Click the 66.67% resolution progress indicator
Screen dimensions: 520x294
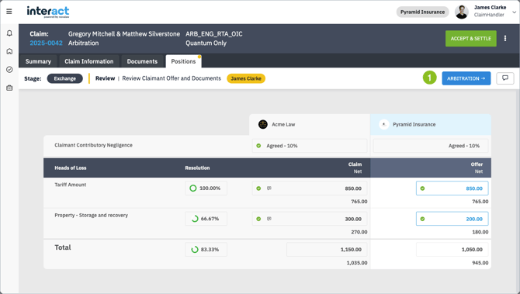[206, 219]
